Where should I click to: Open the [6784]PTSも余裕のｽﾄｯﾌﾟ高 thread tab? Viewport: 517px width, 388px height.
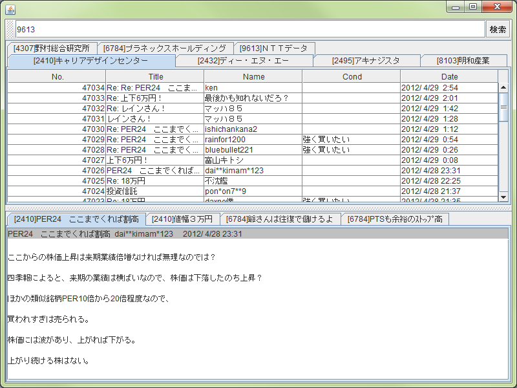[x=394, y=219]
